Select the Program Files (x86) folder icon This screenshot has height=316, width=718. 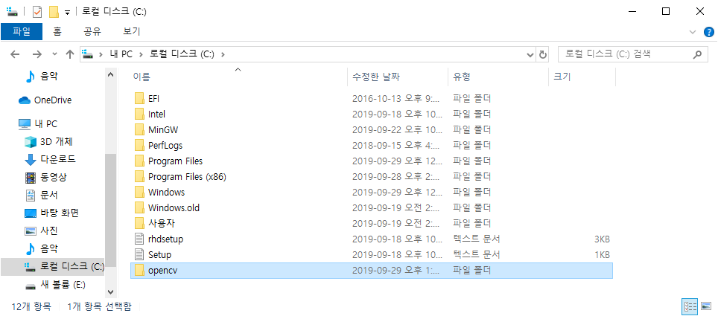point(140,176)
